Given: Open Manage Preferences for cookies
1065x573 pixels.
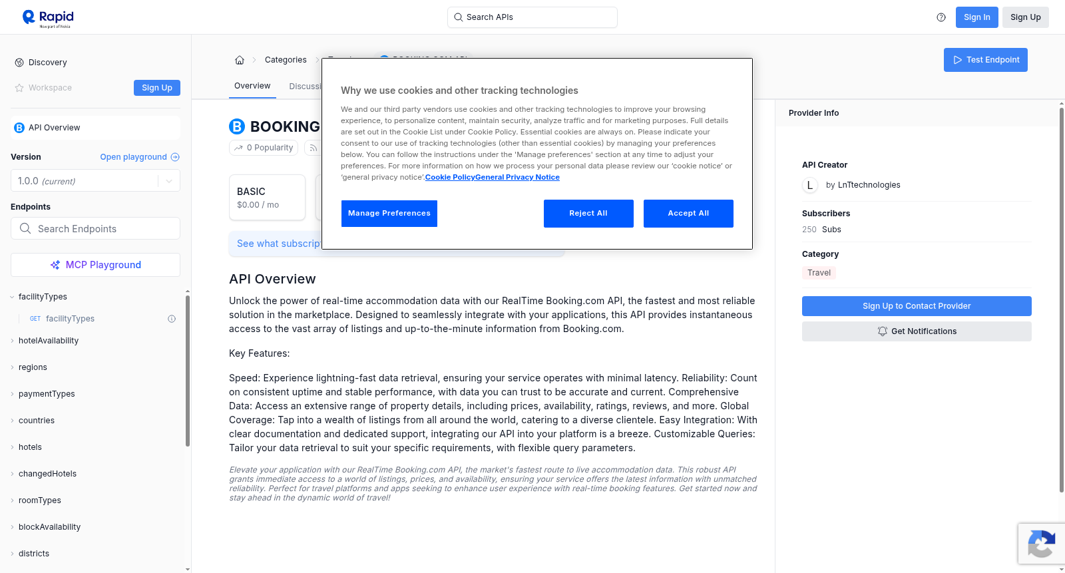Looking at the screenshot, I should click(389, 214).
